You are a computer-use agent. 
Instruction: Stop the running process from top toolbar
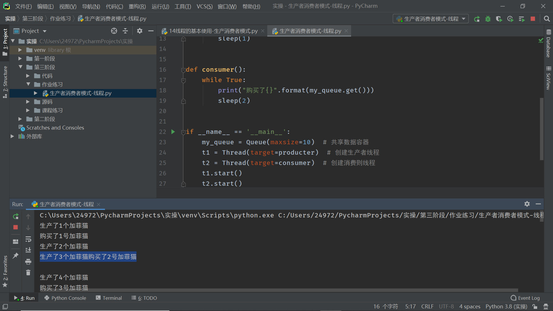coord(533,19)
